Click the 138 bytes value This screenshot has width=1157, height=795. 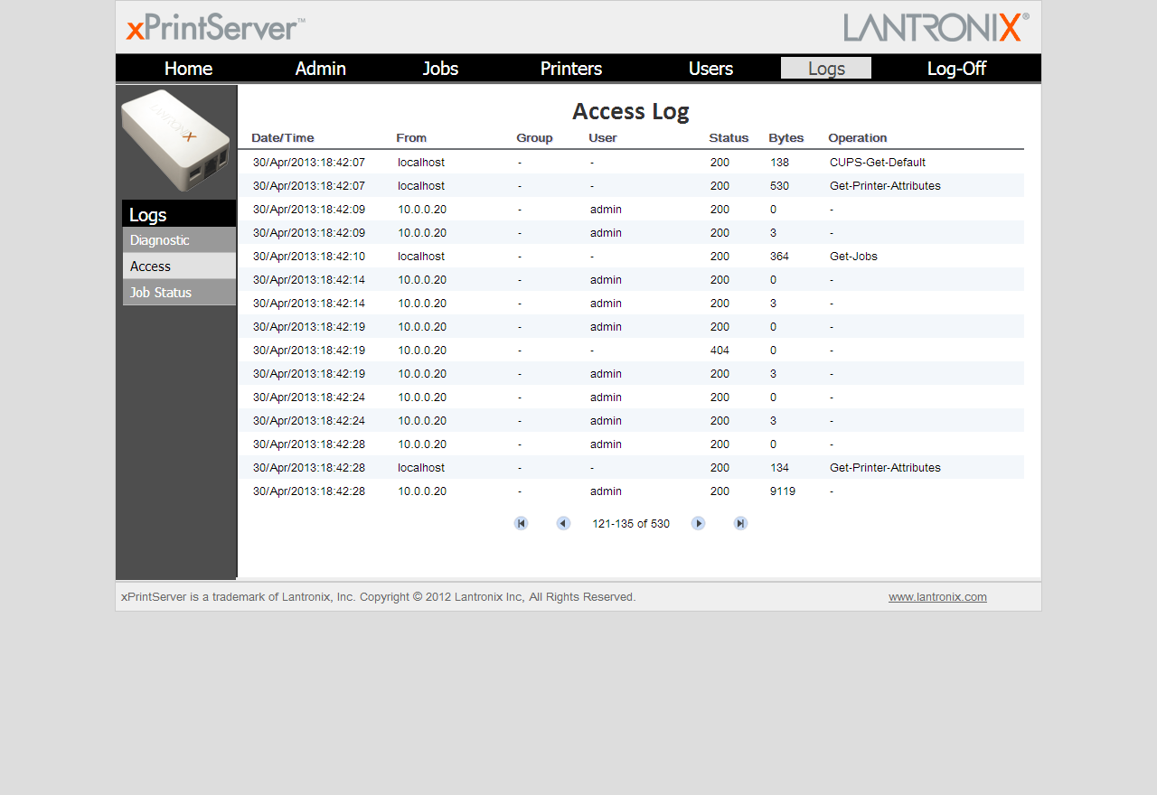pos(779,163)
